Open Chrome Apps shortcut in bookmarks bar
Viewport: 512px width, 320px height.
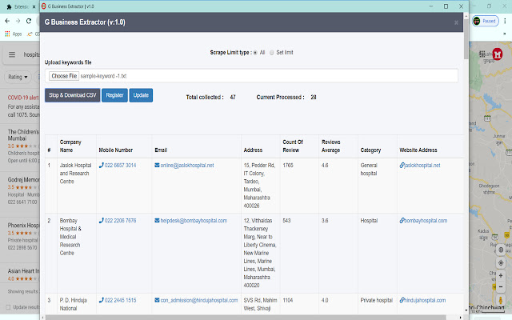(x=14, y=34)
